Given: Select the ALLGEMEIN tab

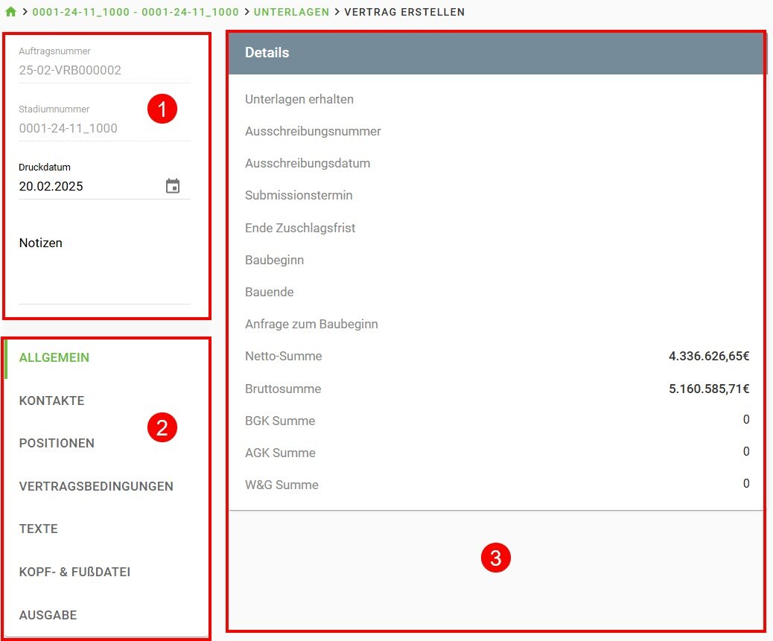Looking at the screenshot, I should [x=54, y=357].
